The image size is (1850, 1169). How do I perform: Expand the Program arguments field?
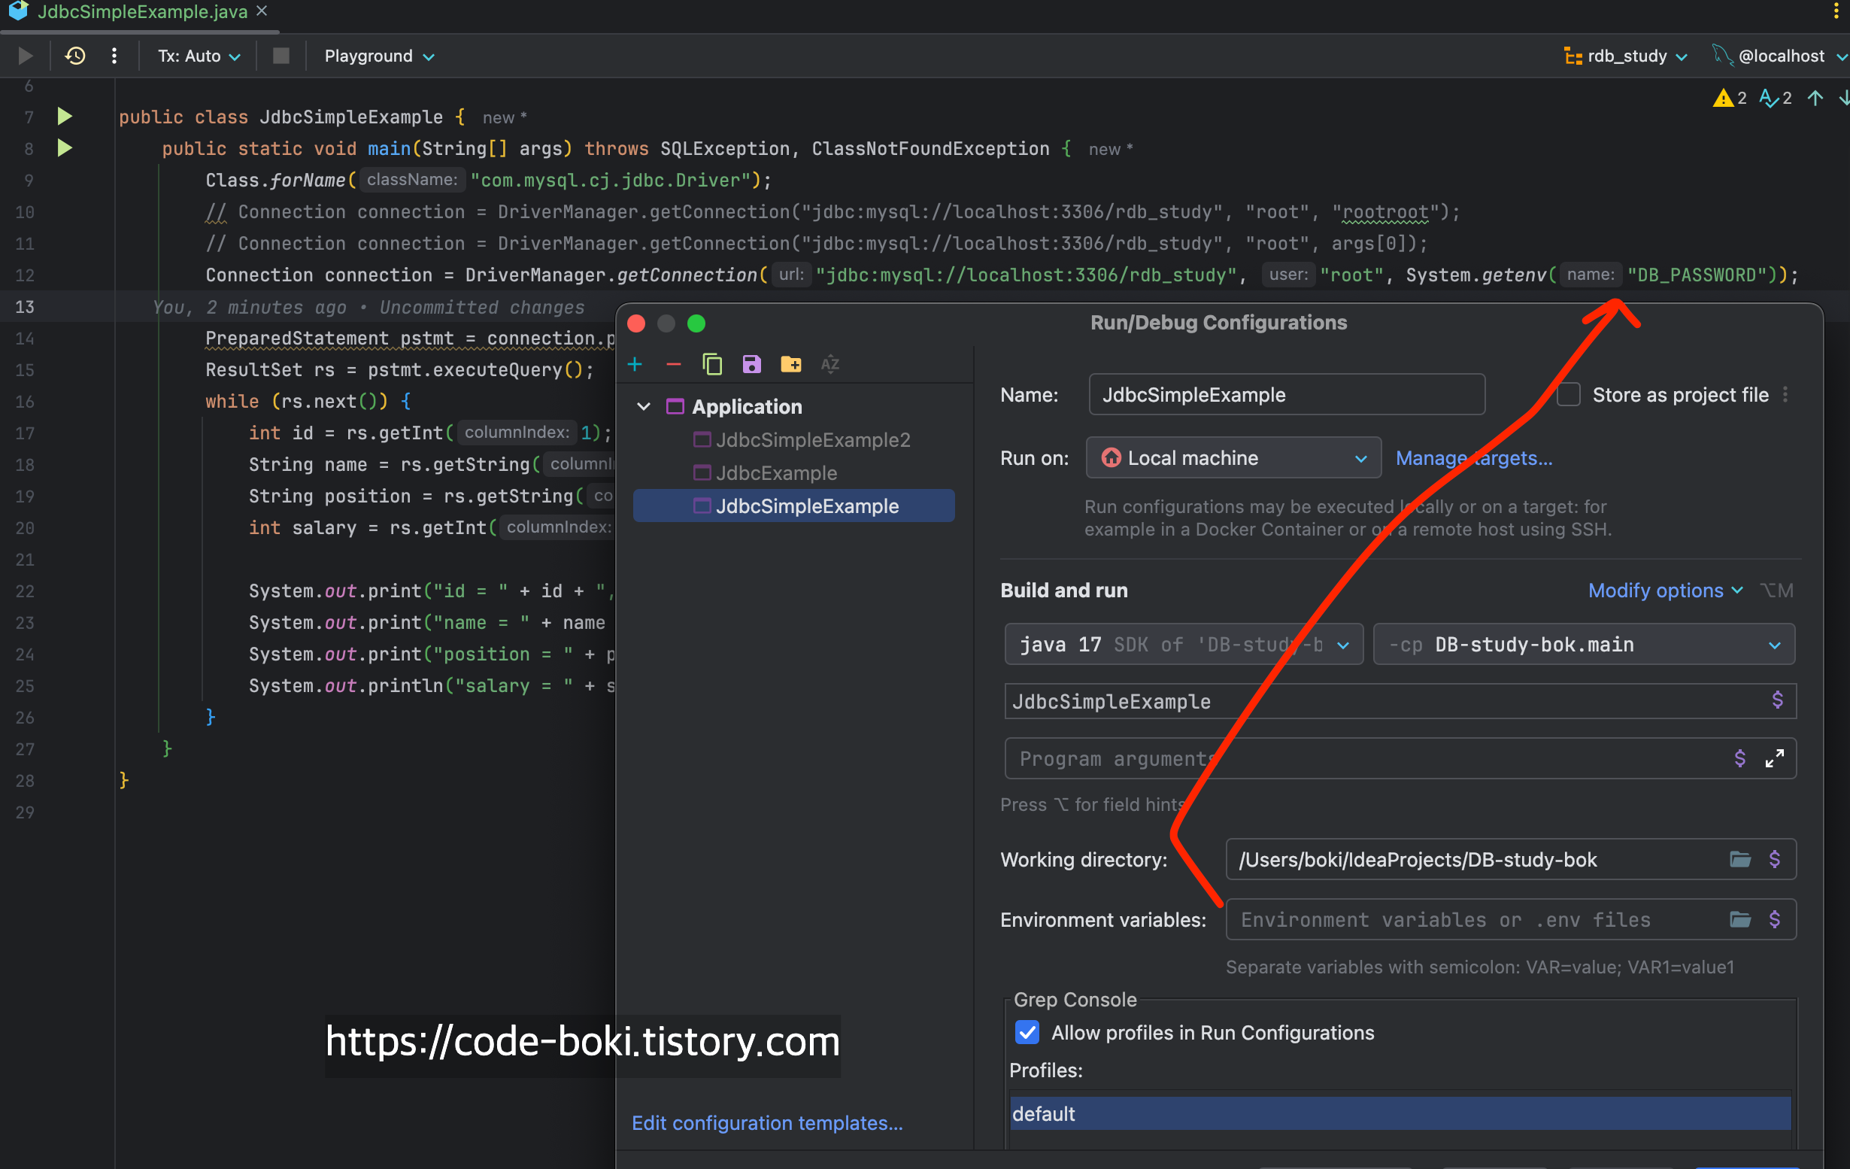pos(1774,758)
